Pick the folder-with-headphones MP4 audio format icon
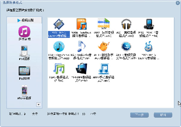 click(x=81, y=69)
